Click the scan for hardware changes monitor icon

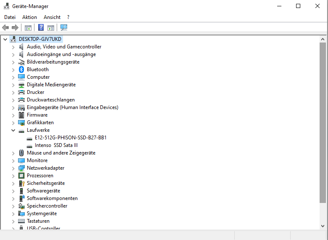coord(63,28)
